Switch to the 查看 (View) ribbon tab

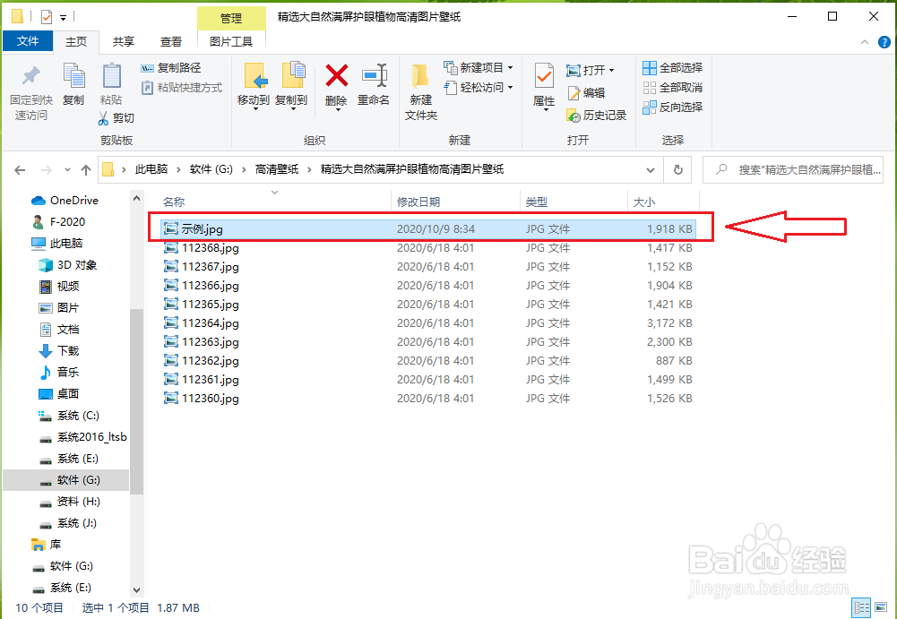[x=171, y=40]
